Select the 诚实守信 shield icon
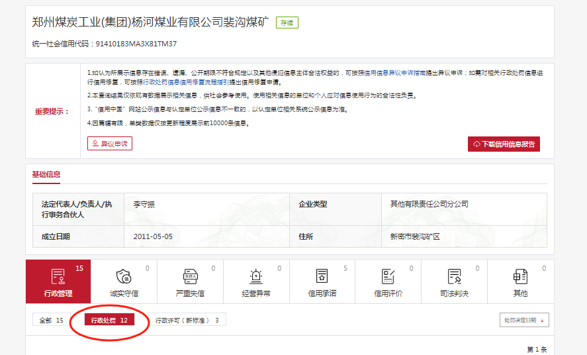The width and height of the screenshot is (587, 355). (x=124, y=277)
